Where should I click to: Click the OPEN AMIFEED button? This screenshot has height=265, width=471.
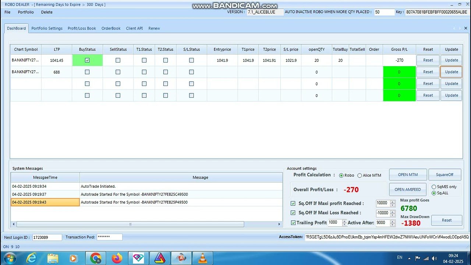pos(408,190)
